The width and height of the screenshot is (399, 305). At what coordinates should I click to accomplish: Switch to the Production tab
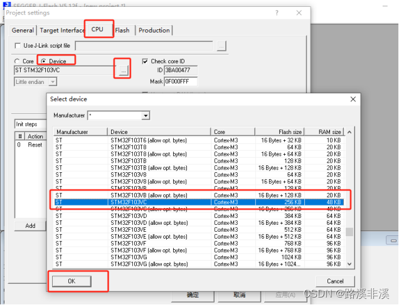[154, 31]
